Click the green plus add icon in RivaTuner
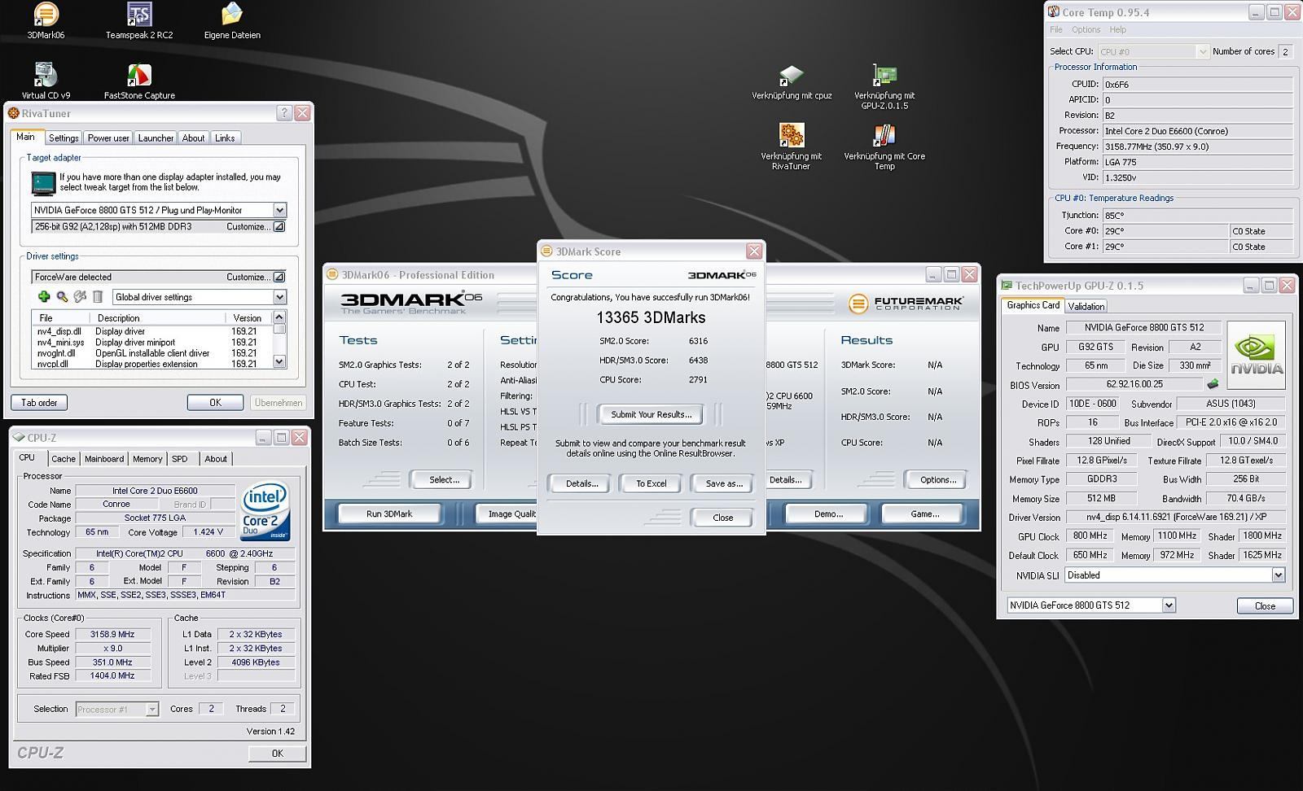Screen dimensions: 1303x791 click(44, 297)
